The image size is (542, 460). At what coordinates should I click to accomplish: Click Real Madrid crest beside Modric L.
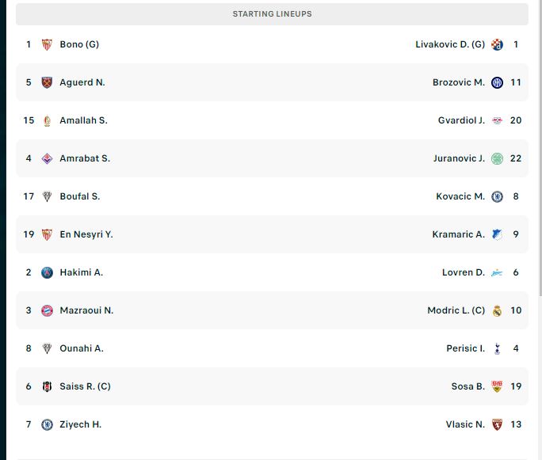click(497, 310)
